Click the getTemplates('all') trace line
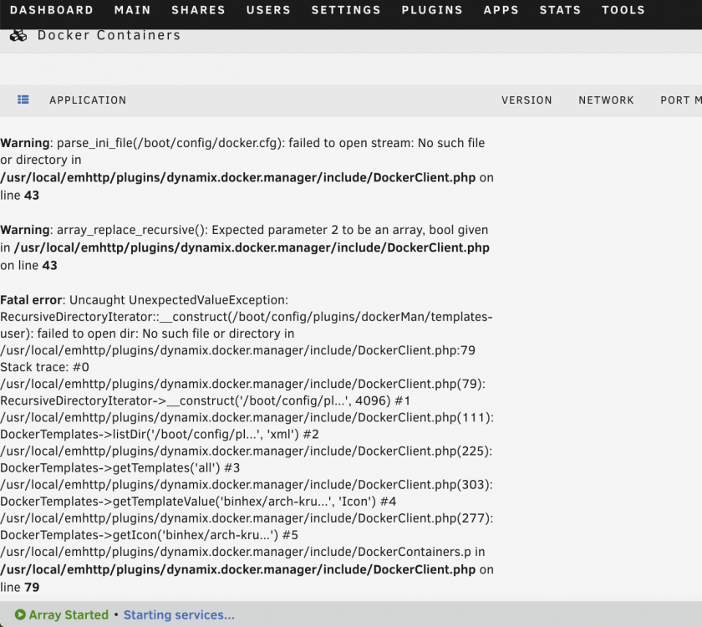The height and width of the screenshot is (627, 702). 120,468
